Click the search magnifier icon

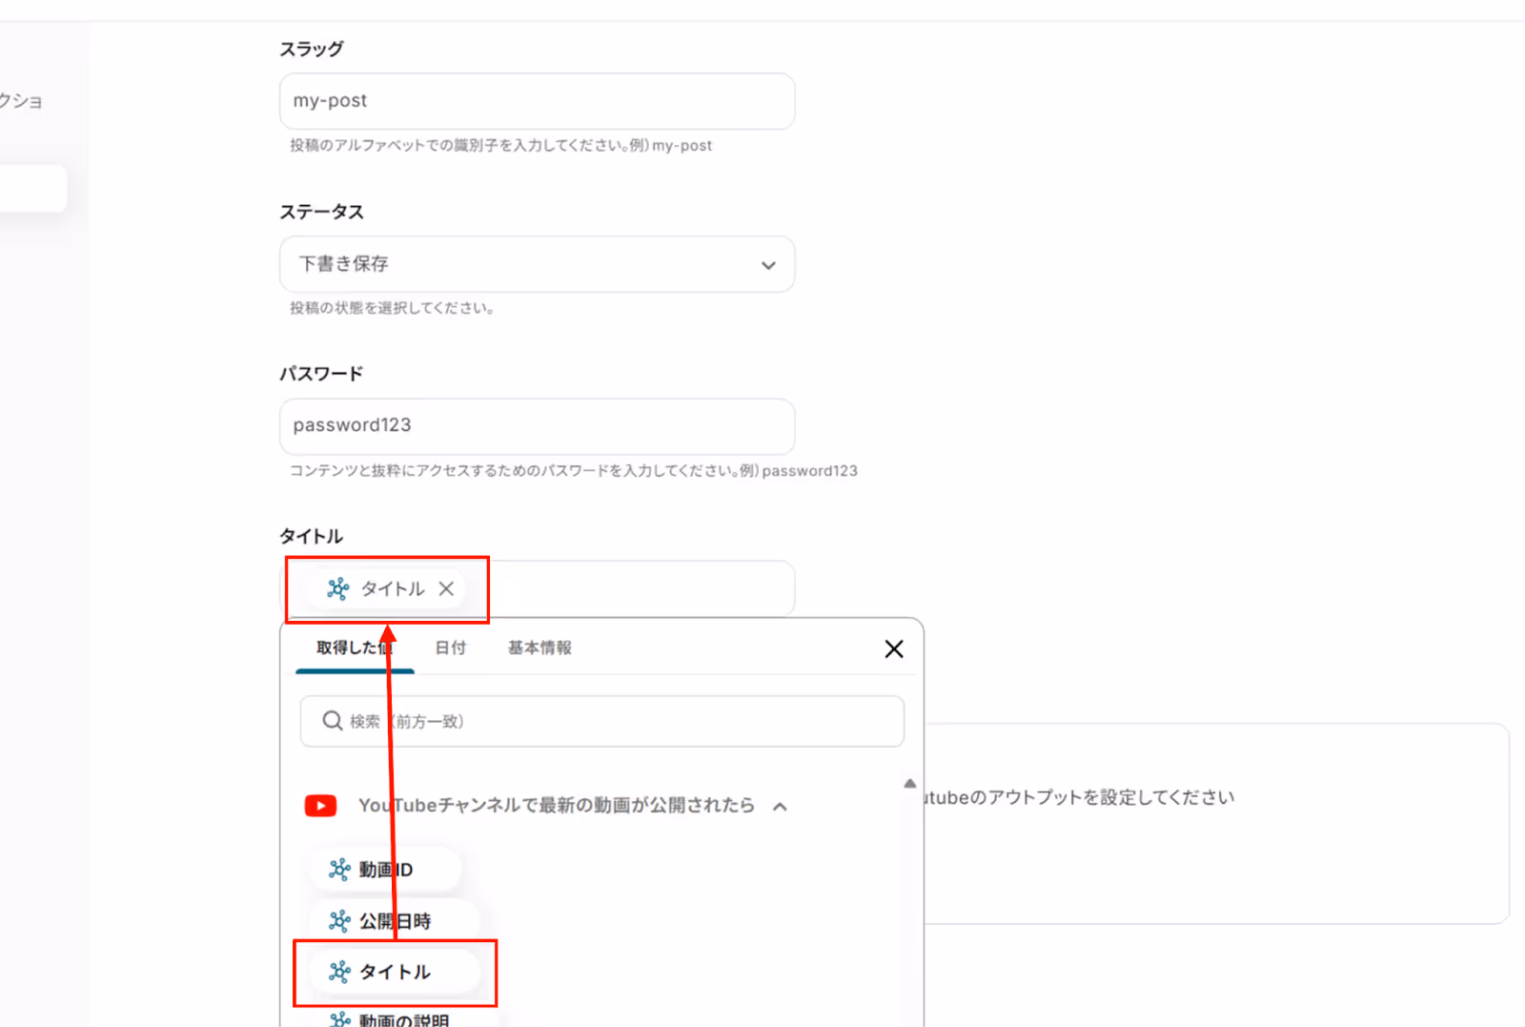[x=332, y=721]
